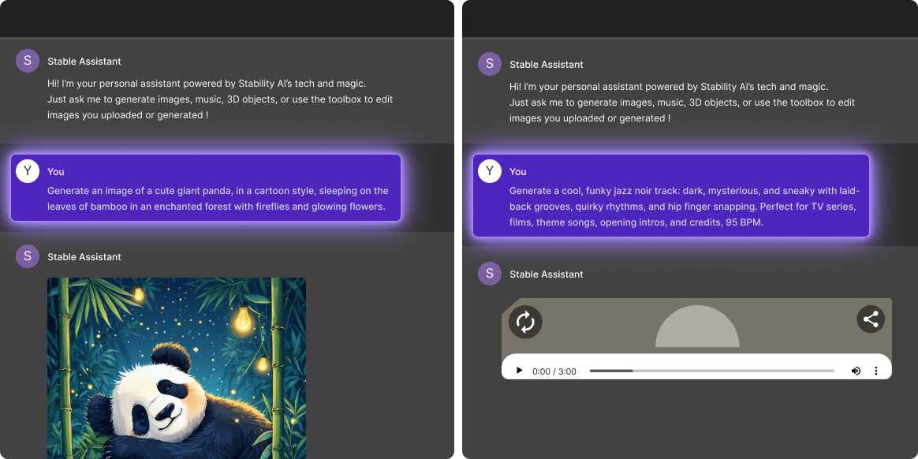Open the share icon on the jazz track
This screenshot has width=918, height=459.
tap(871, 319)
